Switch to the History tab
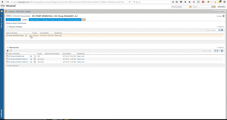 [x=52, y=20]
